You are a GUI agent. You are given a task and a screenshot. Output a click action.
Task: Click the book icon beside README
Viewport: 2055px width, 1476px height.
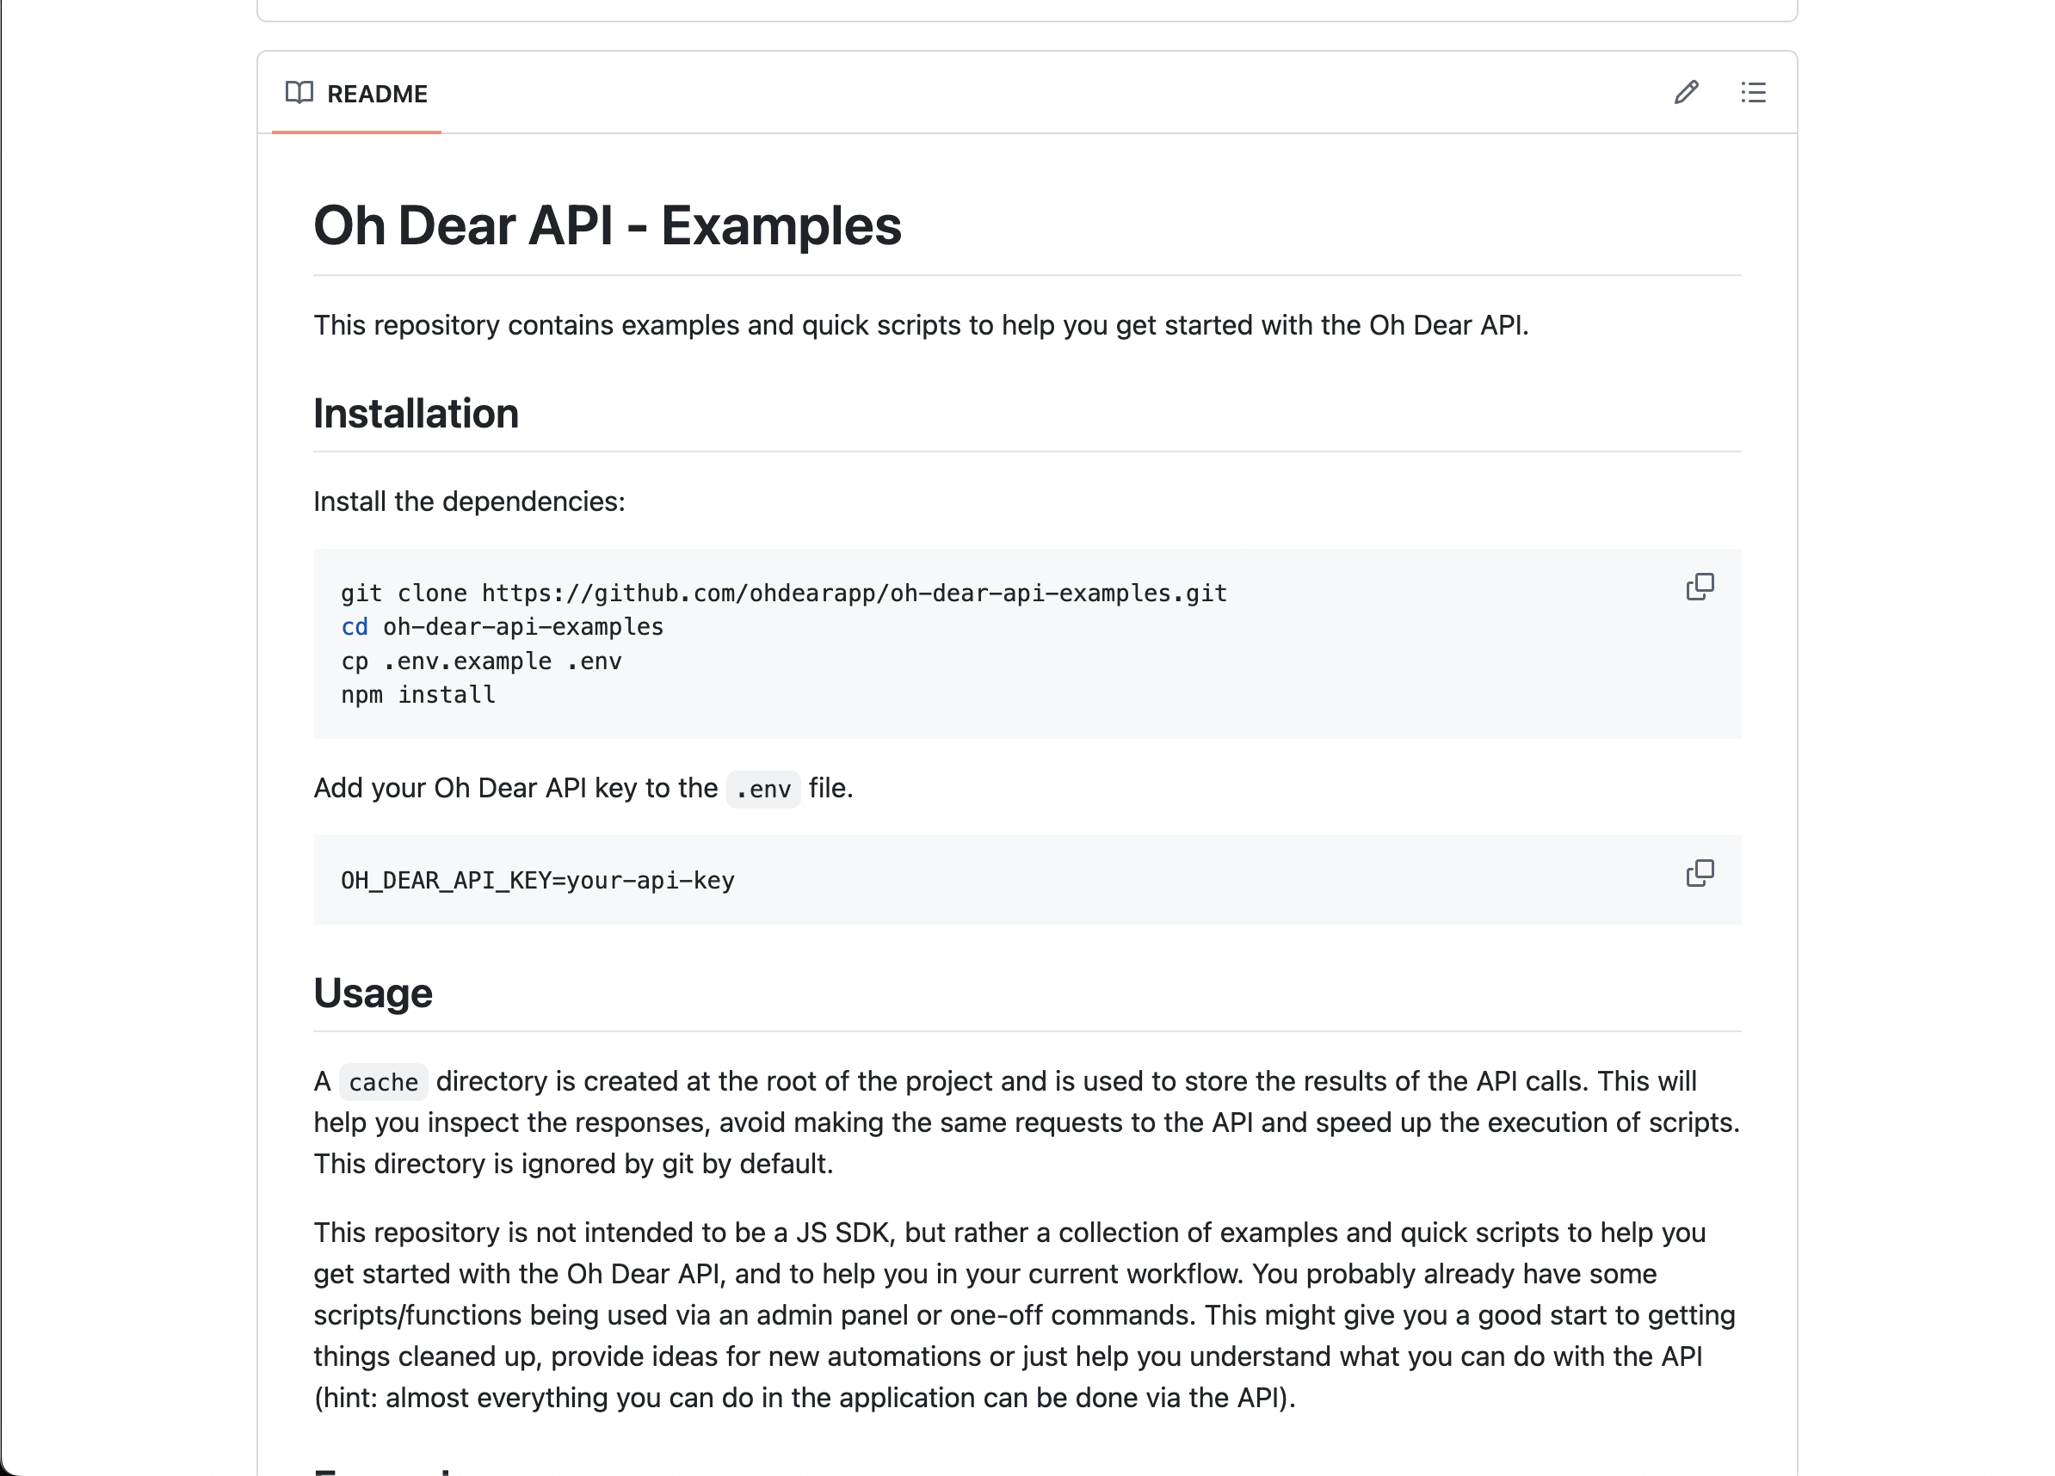(x=299, y=92)
